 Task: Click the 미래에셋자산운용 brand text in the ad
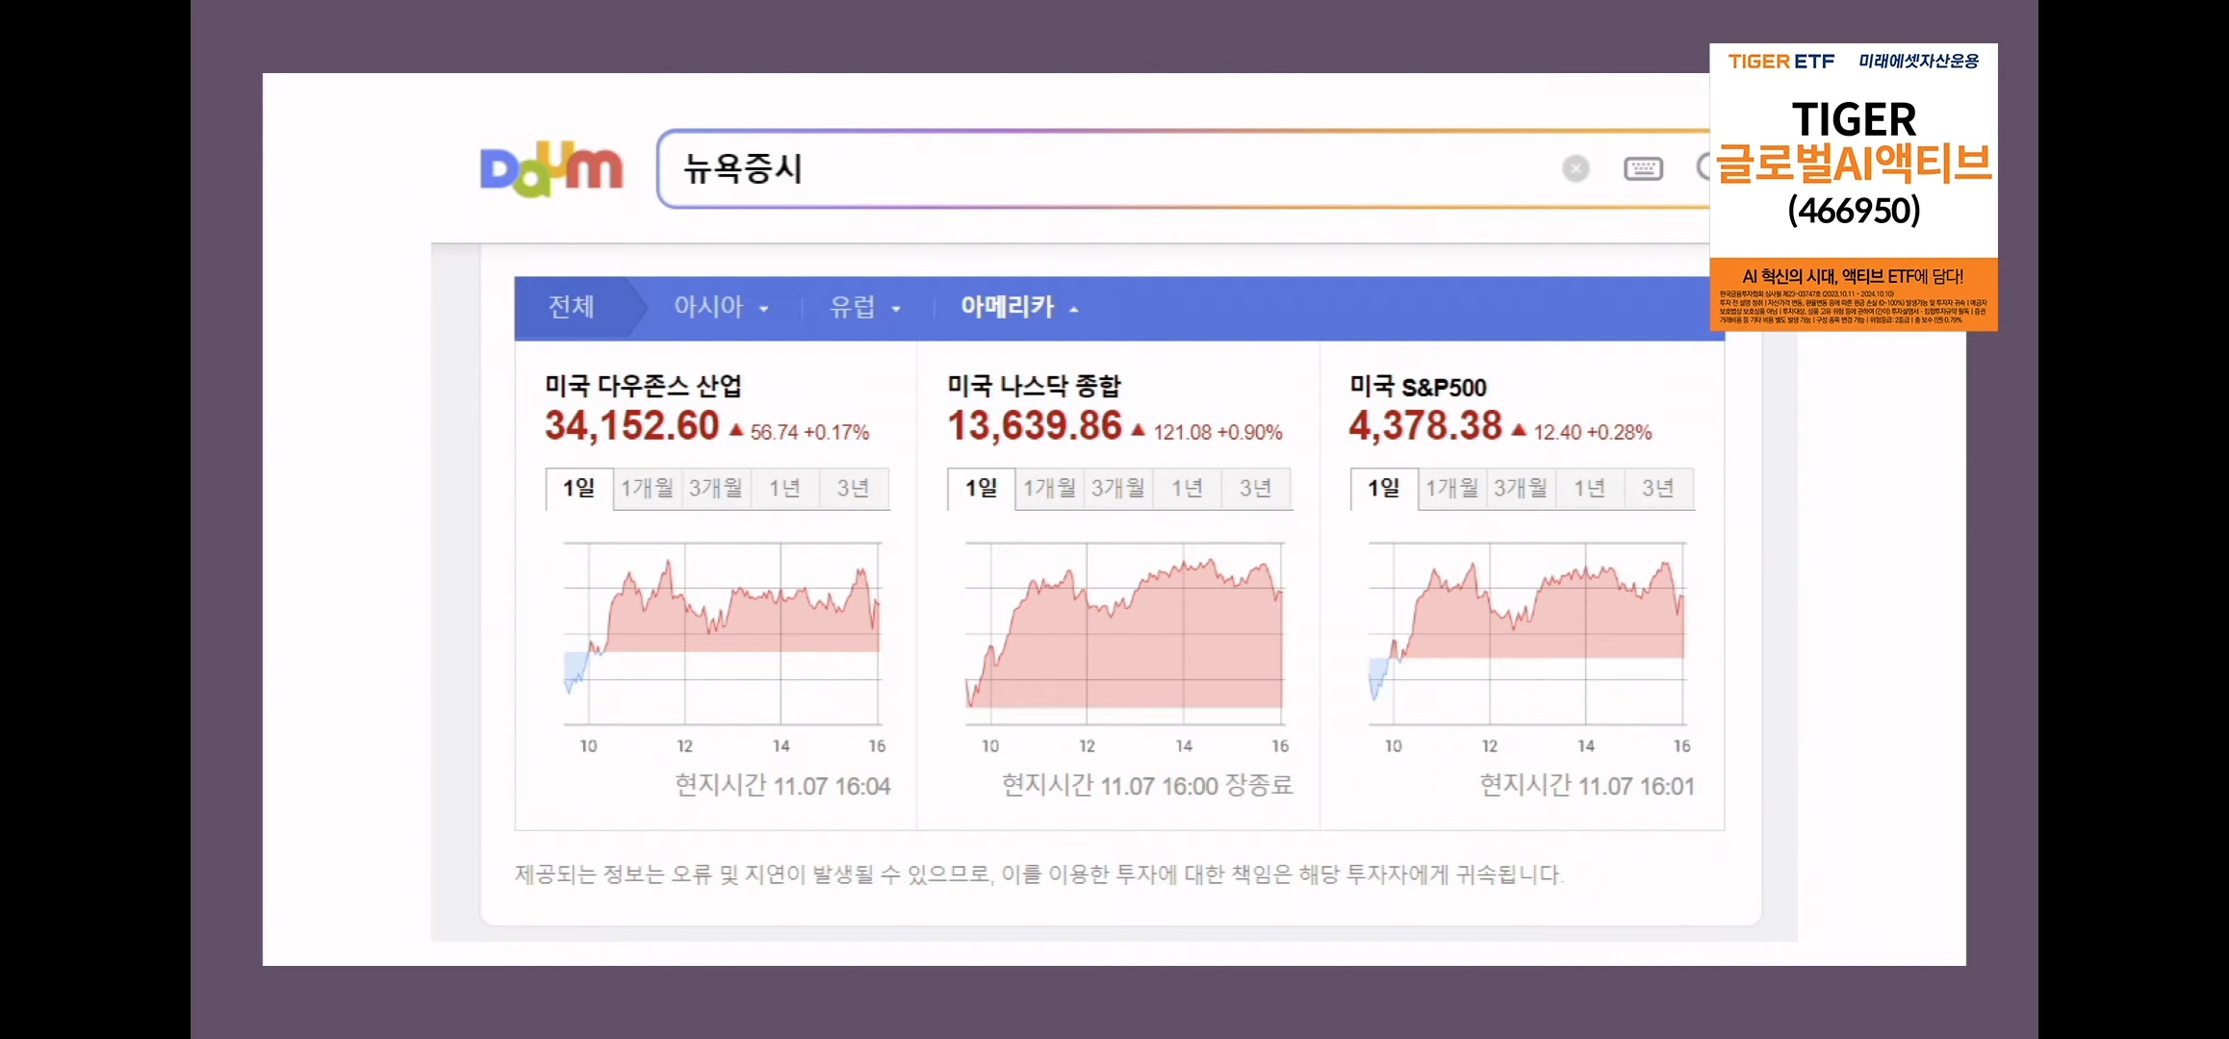[1919, 62]
